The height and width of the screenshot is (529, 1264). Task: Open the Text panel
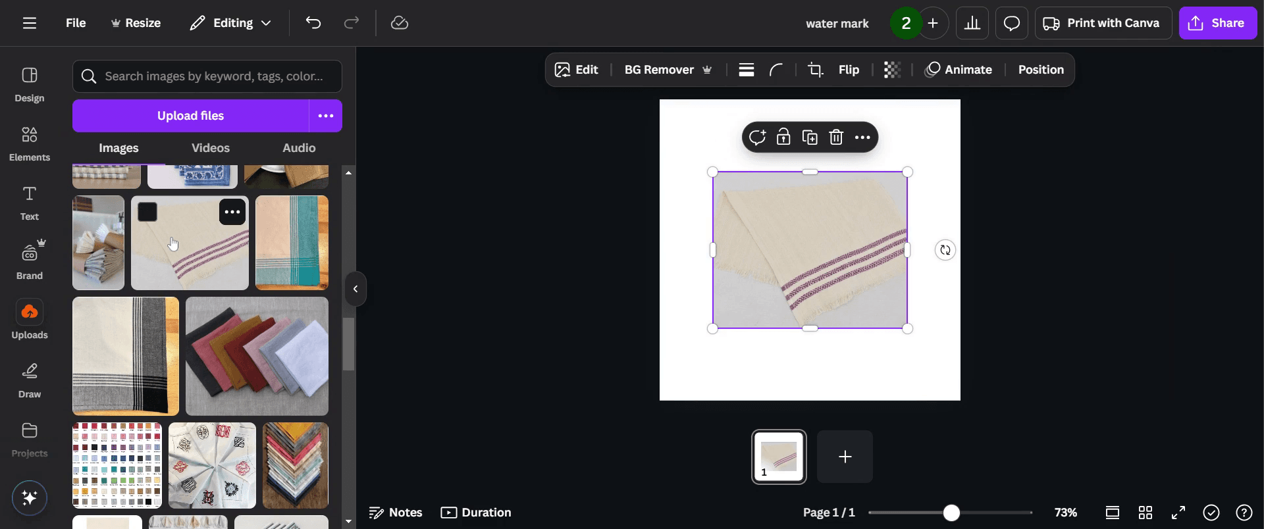tap(30, 203)
